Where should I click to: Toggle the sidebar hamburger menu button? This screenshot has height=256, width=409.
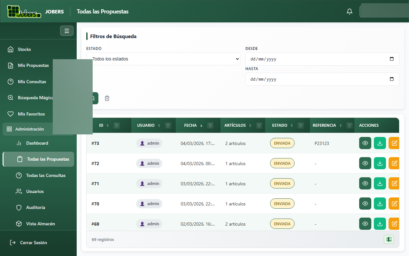click(67, 31)
